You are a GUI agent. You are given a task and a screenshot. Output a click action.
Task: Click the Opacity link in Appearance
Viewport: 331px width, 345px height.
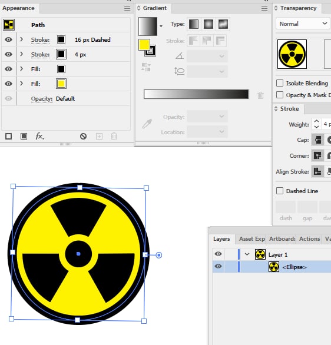tap(42, 99)
